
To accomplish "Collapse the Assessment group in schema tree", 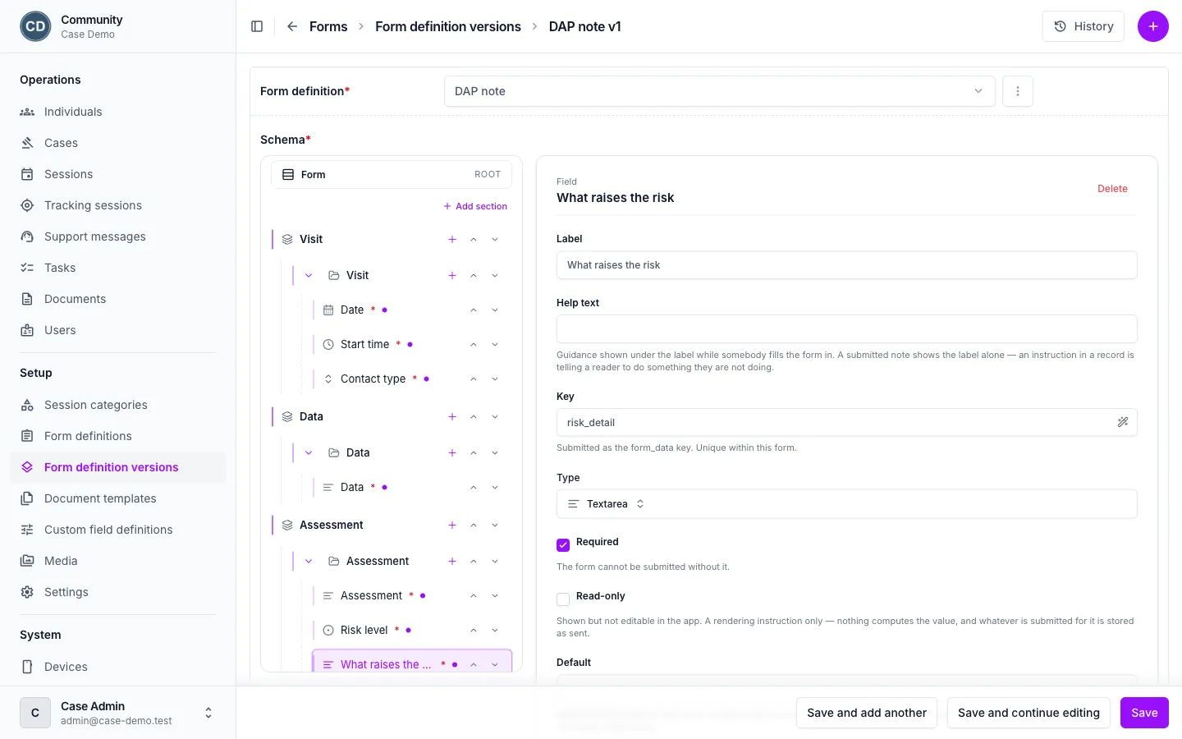I will (x=309, y=561).
